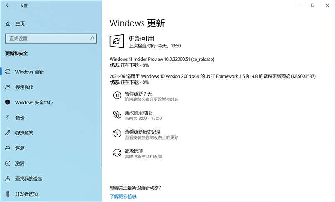
Task: Click the gear sync icon for 高级选项
Action: 117,153
